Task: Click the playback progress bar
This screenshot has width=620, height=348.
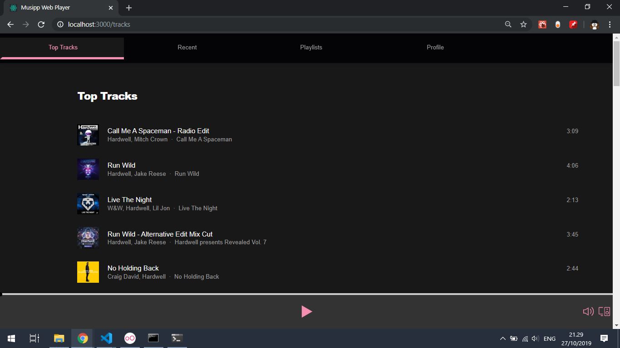Action: coord(307,294)
